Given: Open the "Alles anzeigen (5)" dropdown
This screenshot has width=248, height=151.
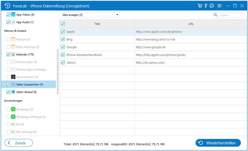Looking at the screenshot, I should click(x=91, y=15).
